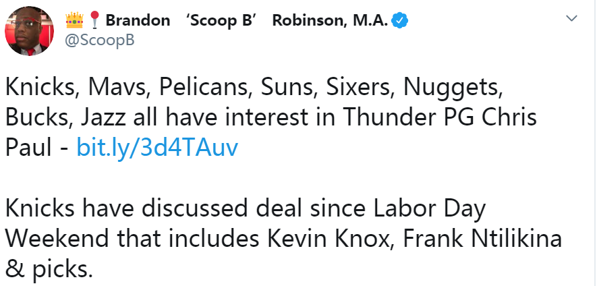Click 'Labor Day' in the second paragraph

[429, 210]
